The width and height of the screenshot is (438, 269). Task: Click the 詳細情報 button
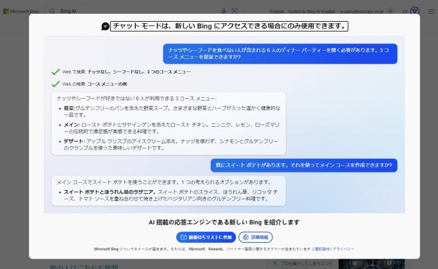pyautogui.click(x=255, y=237)
